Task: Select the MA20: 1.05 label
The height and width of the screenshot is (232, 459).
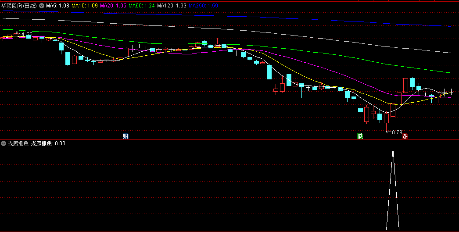Action: coord(113,6)
